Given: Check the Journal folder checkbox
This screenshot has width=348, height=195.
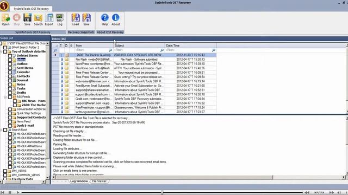Looking at the screenshot, I should coord(10,80).
